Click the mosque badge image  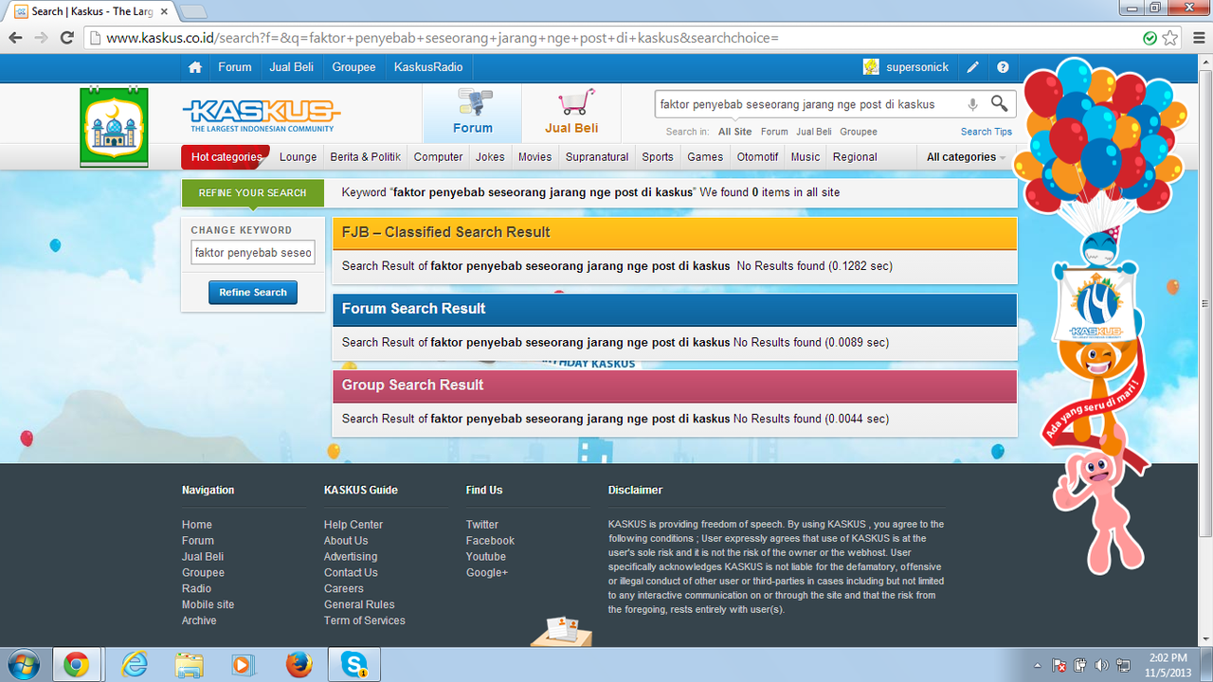pyautogui.click(x=114, y=127)
